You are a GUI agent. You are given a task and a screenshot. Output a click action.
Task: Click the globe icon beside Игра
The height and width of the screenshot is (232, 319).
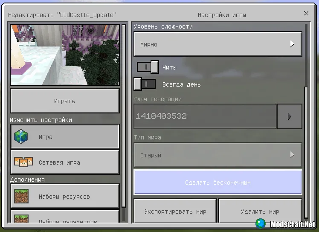click(x=20, y=137)
